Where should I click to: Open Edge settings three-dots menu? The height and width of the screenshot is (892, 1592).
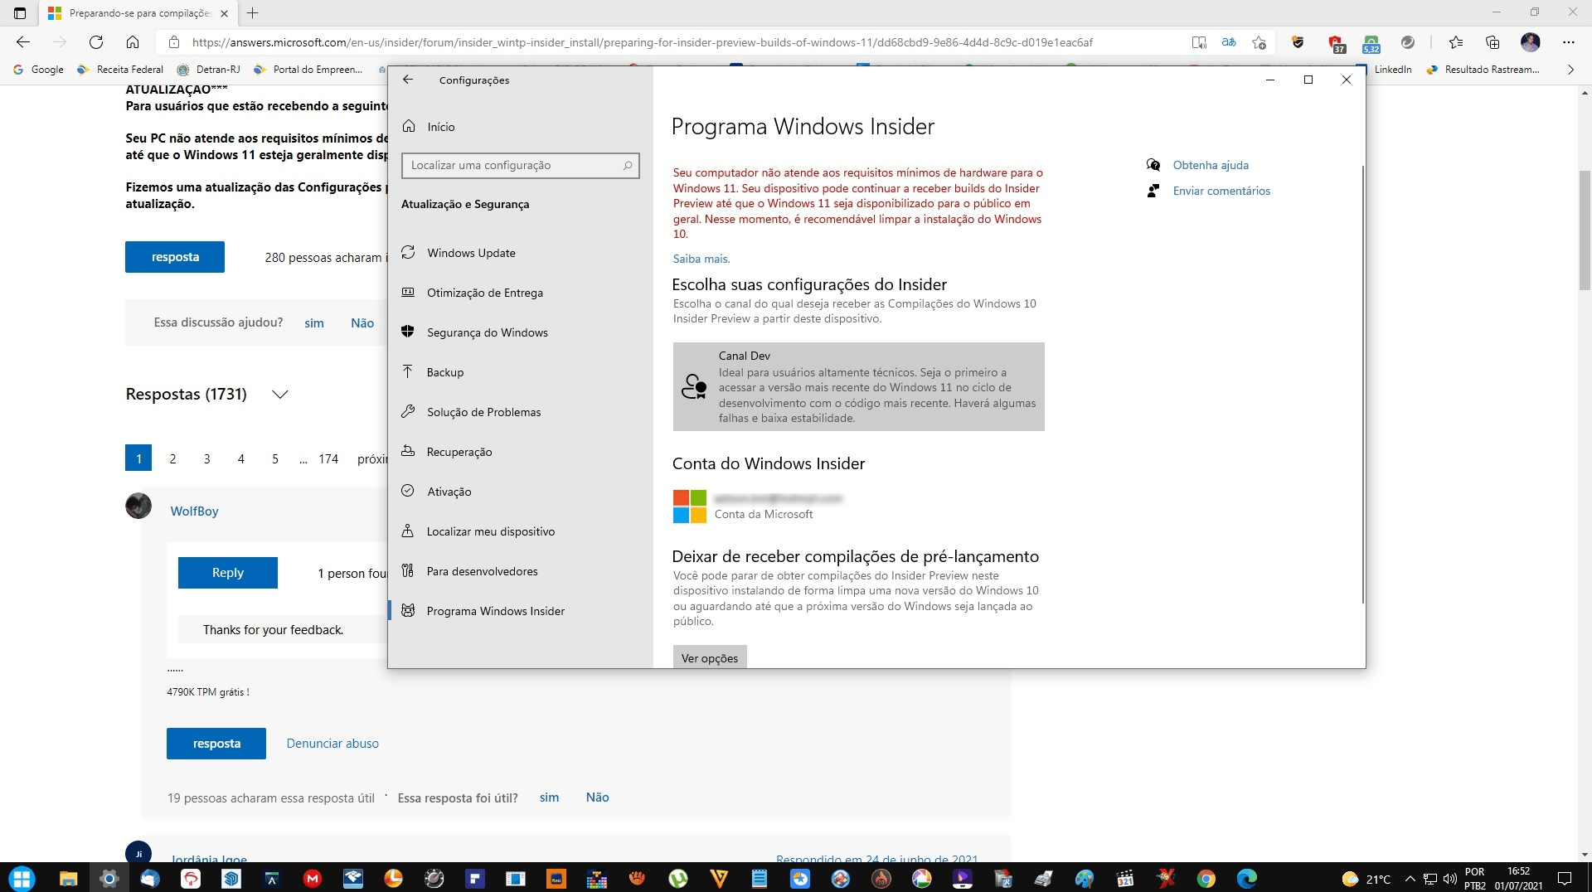click(1567, 42)
